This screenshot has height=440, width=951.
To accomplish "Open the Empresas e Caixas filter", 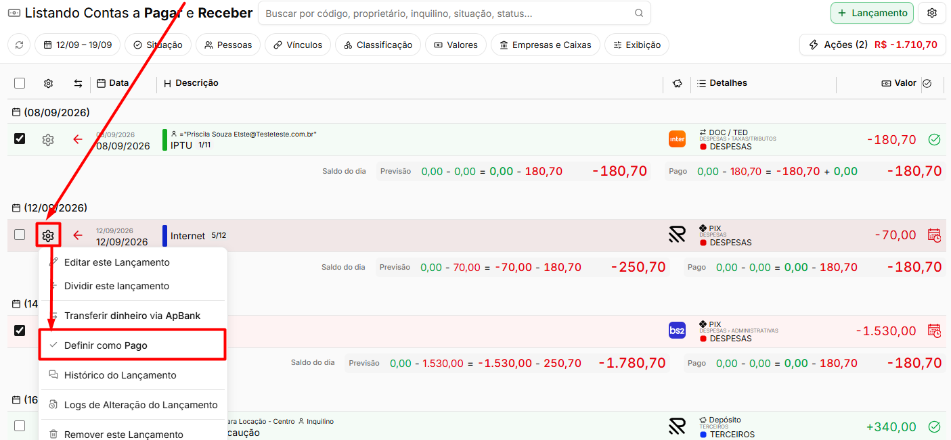I will 545,45.
